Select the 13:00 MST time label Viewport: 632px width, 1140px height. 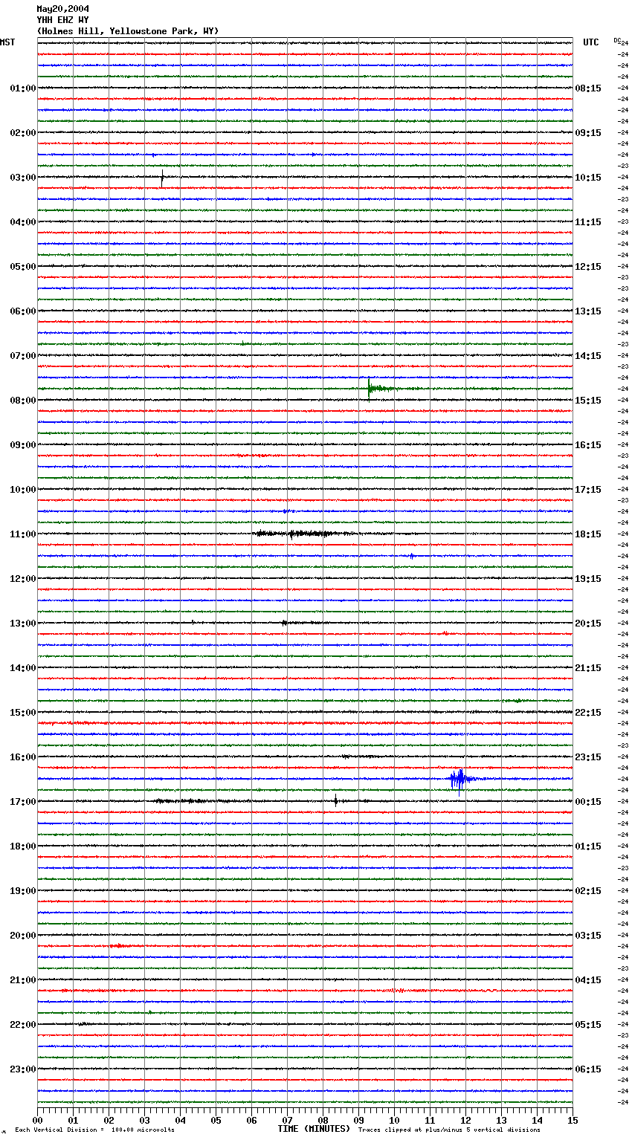coord(22,624)
